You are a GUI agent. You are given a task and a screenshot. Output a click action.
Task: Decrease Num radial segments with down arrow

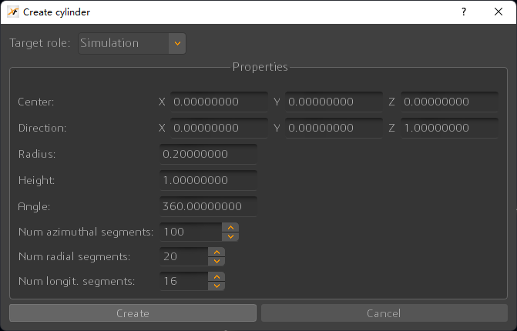[217, 261]
